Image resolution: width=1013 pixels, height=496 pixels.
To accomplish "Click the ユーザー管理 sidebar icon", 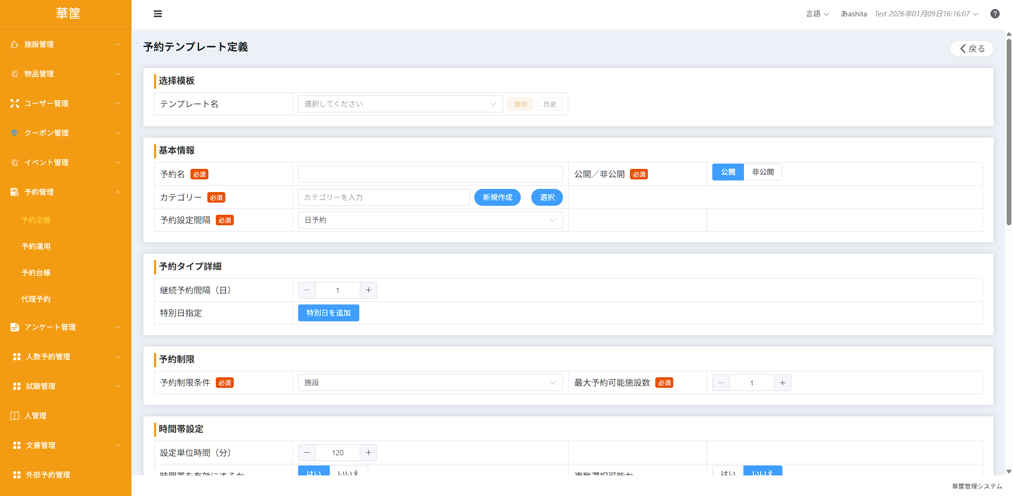I will coord(15,103).
